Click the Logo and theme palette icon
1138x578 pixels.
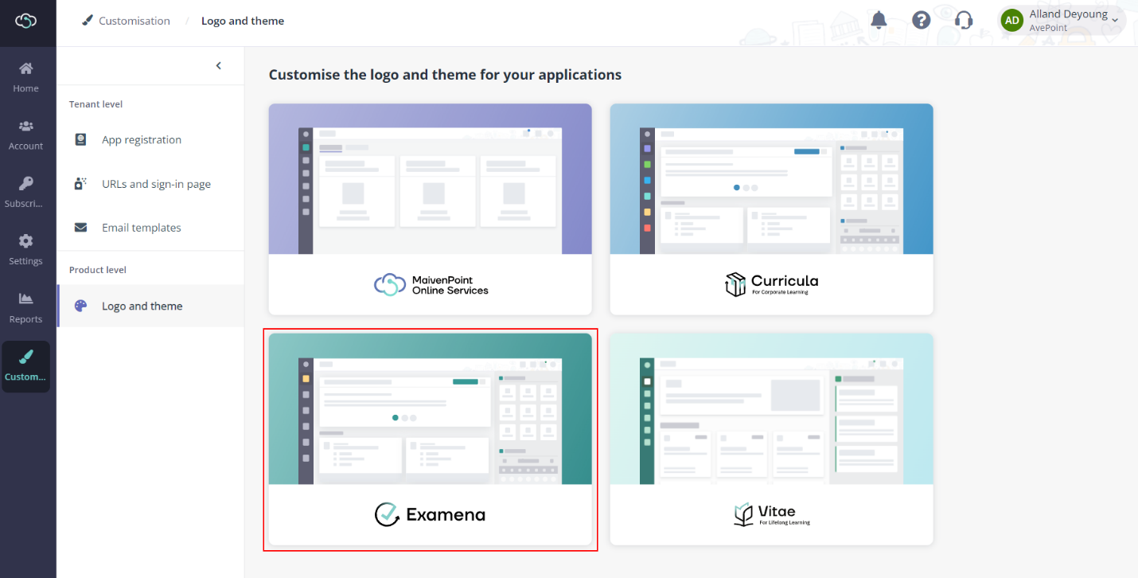[80, 306]
